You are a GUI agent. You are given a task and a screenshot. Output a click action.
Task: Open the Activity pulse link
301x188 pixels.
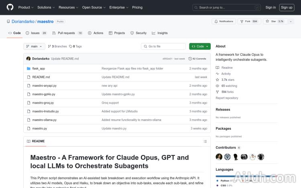pos(226,74)
